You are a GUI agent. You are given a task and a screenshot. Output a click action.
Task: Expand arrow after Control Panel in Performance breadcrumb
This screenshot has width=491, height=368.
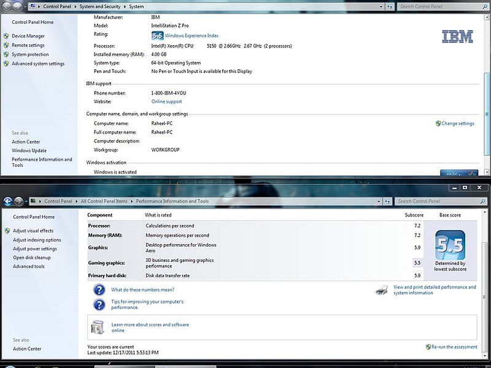click(77, 201)
